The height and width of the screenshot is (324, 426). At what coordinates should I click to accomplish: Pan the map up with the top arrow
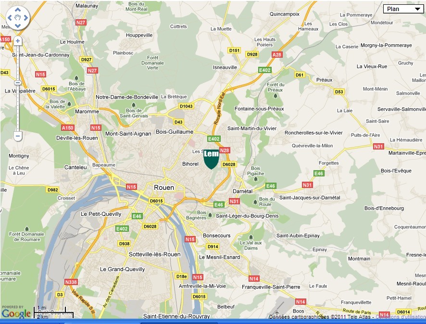point(18,10)
